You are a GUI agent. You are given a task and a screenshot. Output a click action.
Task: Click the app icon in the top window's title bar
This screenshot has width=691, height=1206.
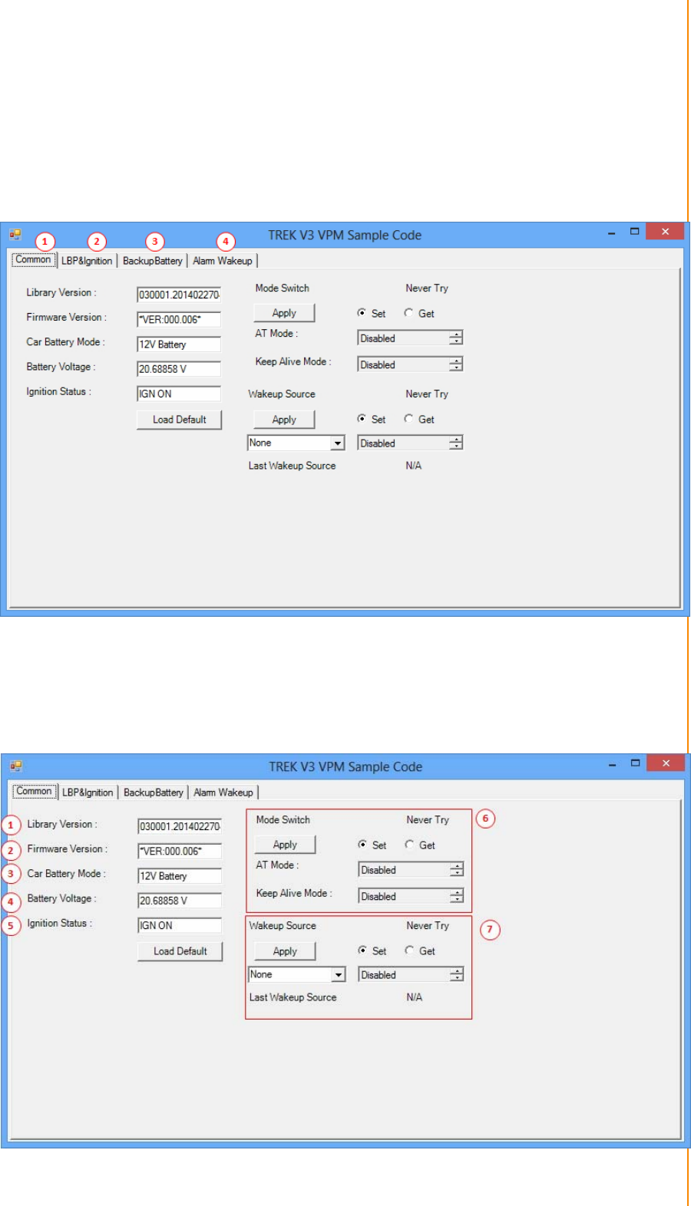15,234
